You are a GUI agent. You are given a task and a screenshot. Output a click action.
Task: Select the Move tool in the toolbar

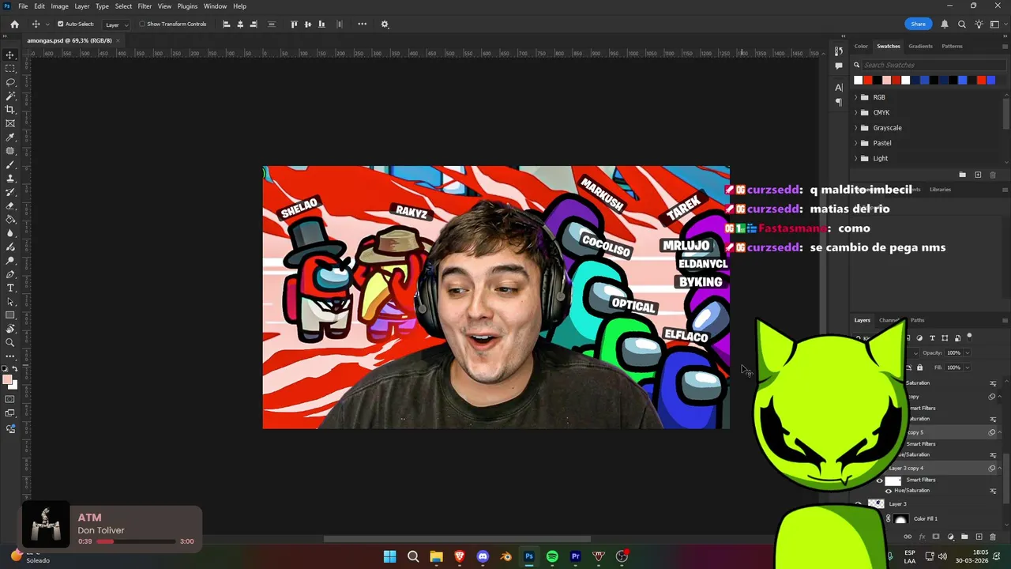click(x=10, y=55)
